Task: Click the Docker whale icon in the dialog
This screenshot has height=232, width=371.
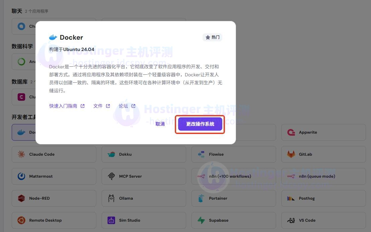Action: coord(53,37)
